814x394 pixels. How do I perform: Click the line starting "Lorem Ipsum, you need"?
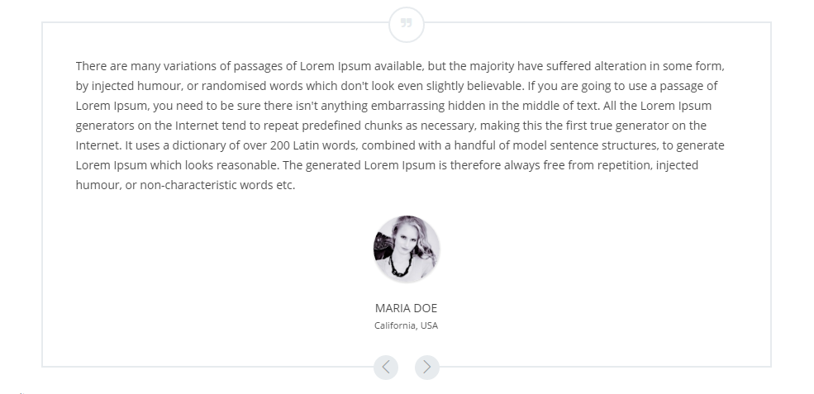(x=393, y=106)
